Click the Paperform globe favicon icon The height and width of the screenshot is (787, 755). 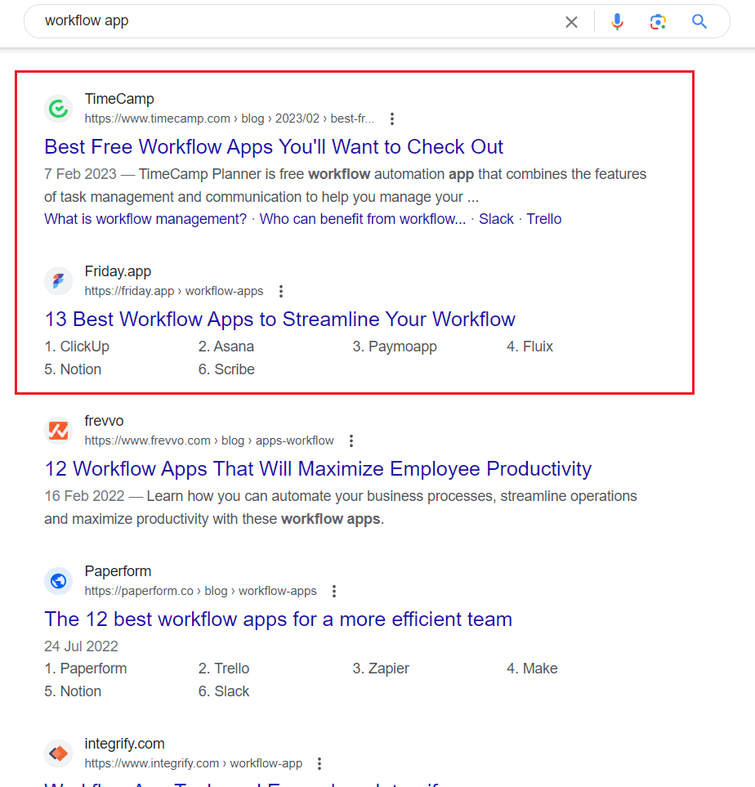click(x=58, y=581)
